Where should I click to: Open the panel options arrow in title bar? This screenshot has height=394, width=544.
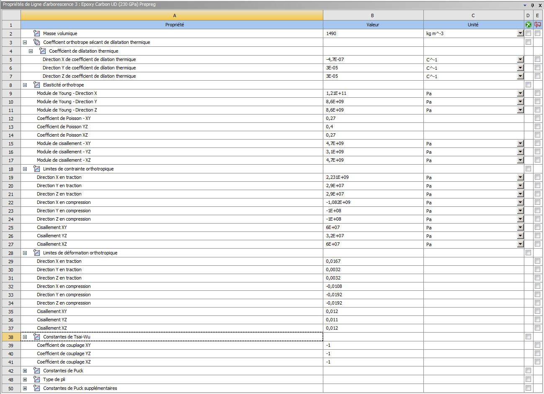point(525,5)
